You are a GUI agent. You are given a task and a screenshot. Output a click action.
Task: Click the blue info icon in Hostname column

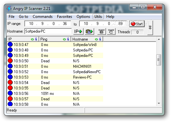(x=100, y=39)
